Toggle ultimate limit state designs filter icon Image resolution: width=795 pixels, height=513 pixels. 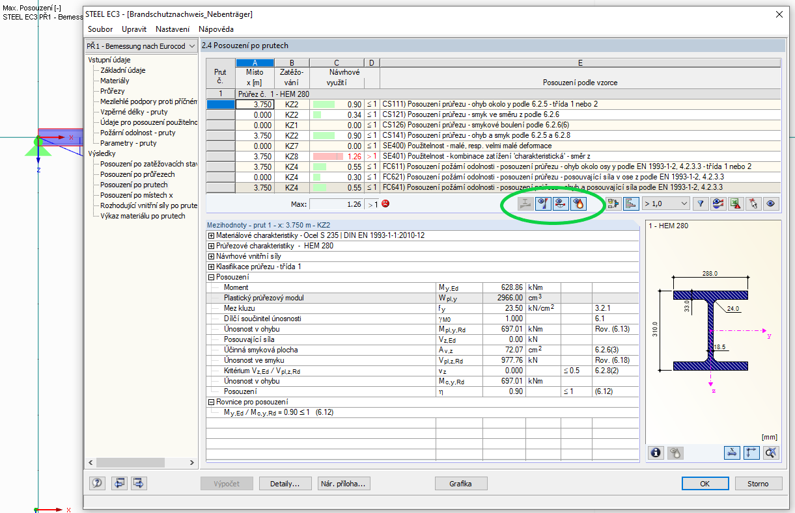[x=542, y=204]
